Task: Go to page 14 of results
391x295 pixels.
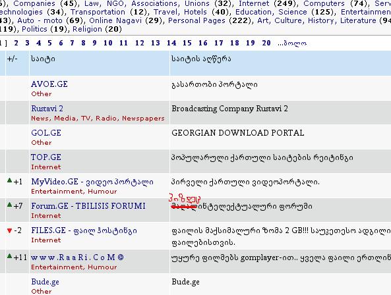Action: [171, 43]
